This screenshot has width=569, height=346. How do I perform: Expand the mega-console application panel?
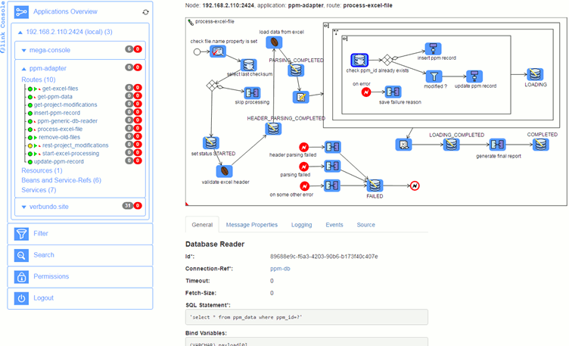tap(26, 50)
